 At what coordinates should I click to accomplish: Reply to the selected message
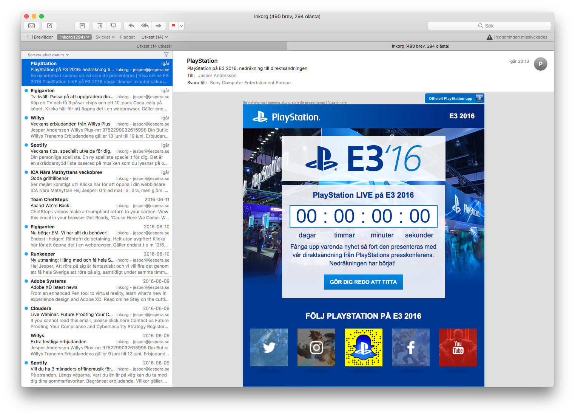131,26
